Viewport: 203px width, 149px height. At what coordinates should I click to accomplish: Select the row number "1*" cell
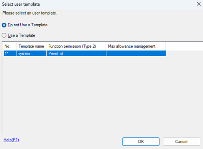pos(10,53)
